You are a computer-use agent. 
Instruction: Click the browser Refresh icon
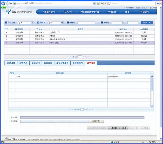pos(102,3)
